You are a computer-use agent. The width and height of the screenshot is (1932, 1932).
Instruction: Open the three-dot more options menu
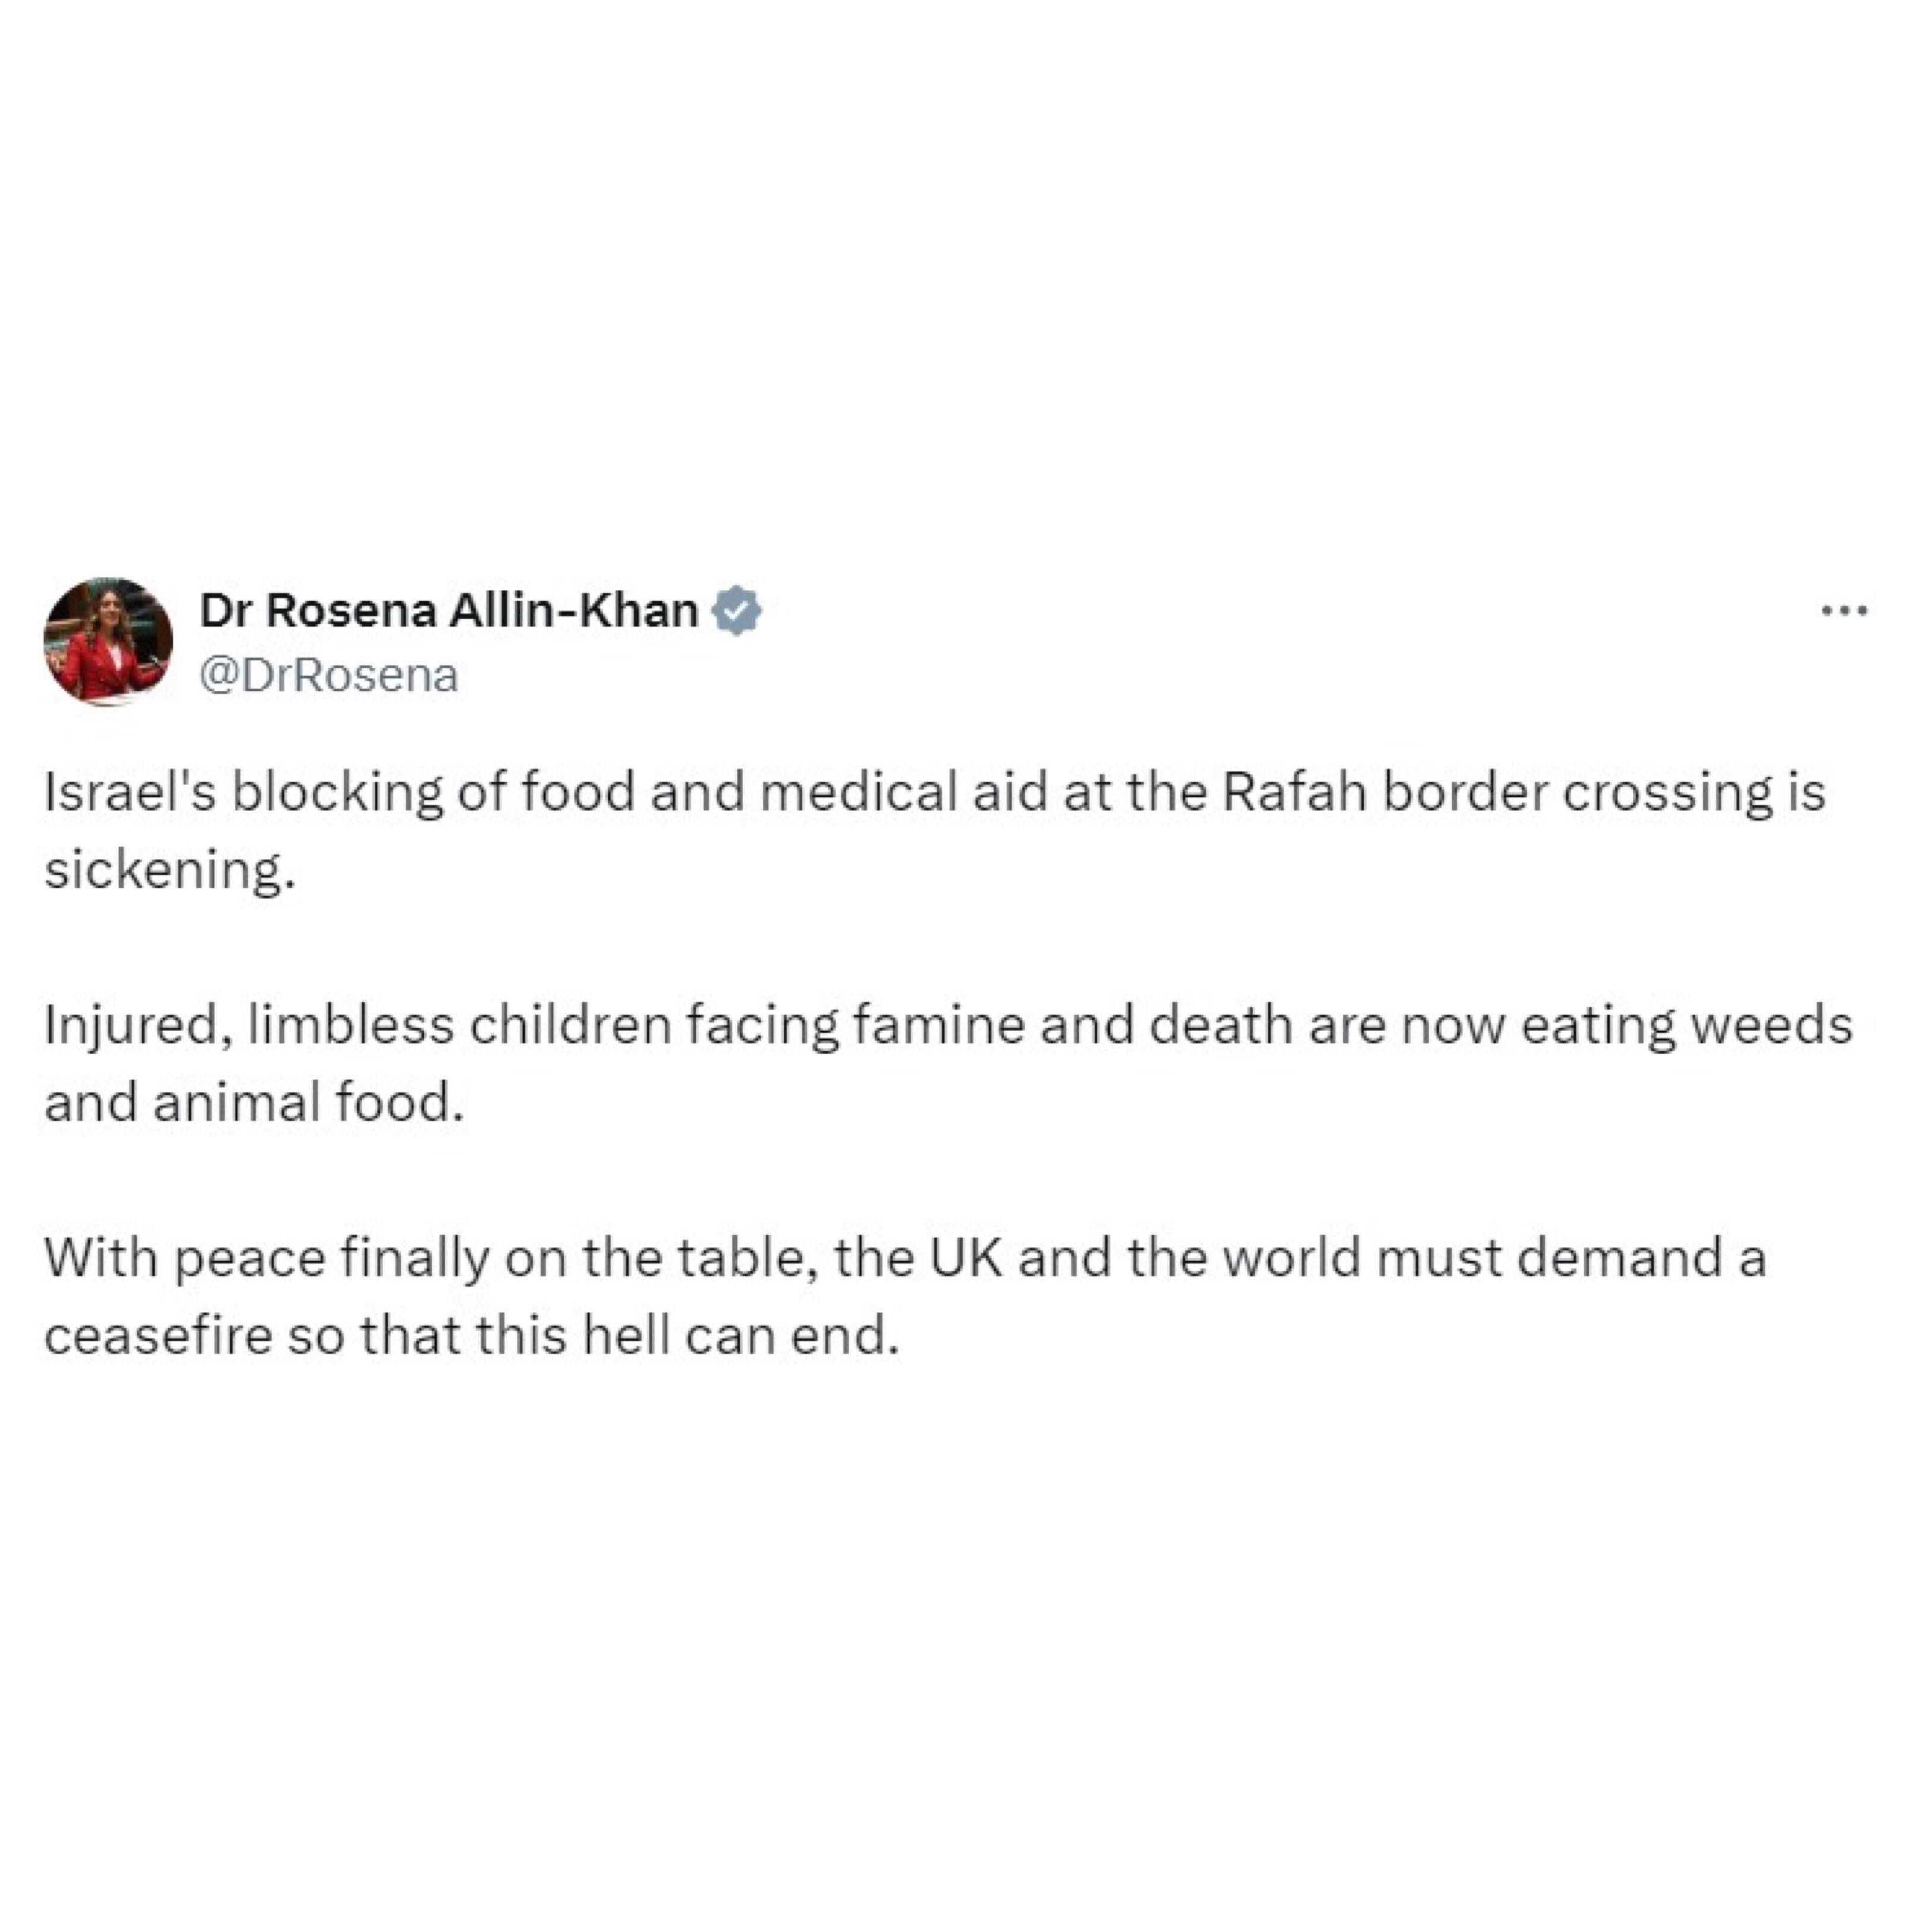(x=1843, y=611)
